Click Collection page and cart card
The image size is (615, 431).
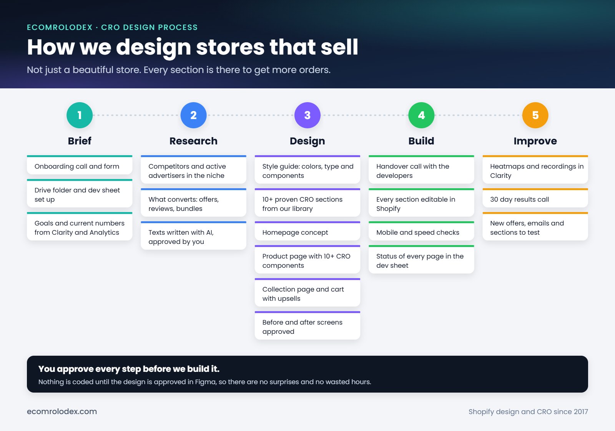(307, 292)
